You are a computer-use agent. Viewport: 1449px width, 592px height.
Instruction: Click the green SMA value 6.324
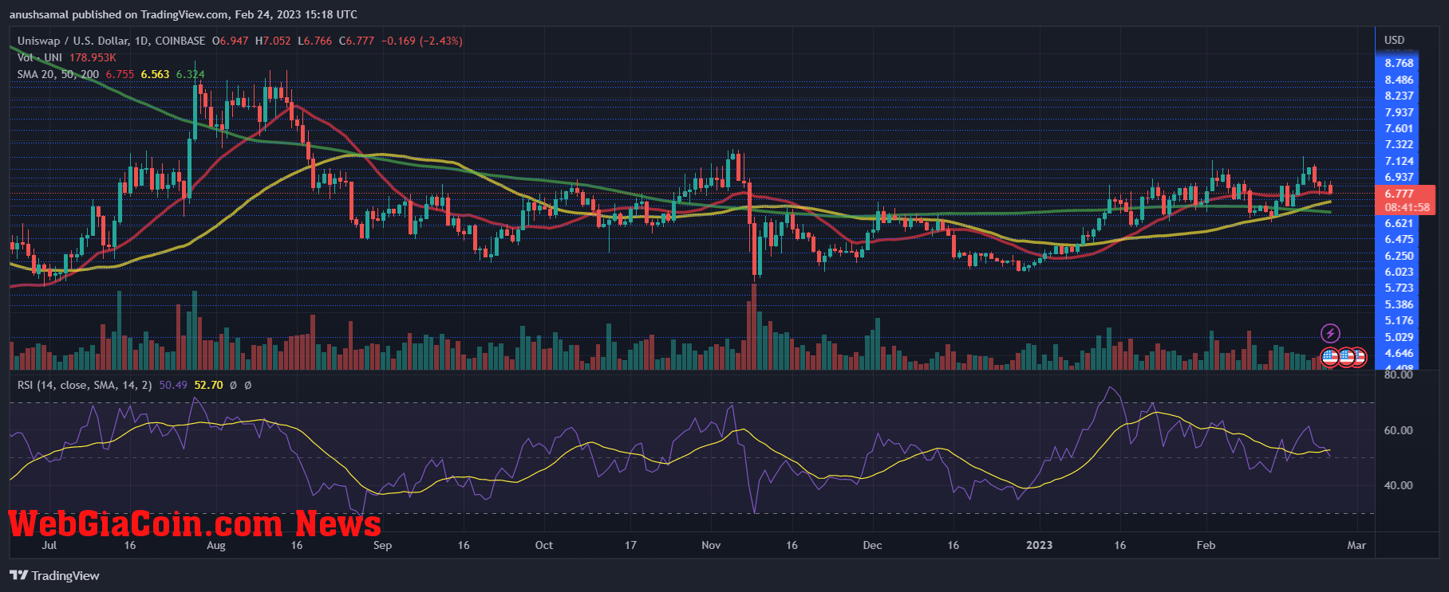coord(190,74)
